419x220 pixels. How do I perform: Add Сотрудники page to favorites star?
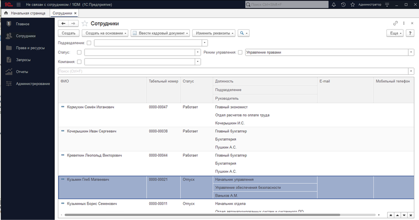85,23
